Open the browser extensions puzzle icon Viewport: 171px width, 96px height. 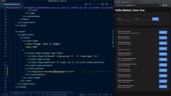[163, 5]
